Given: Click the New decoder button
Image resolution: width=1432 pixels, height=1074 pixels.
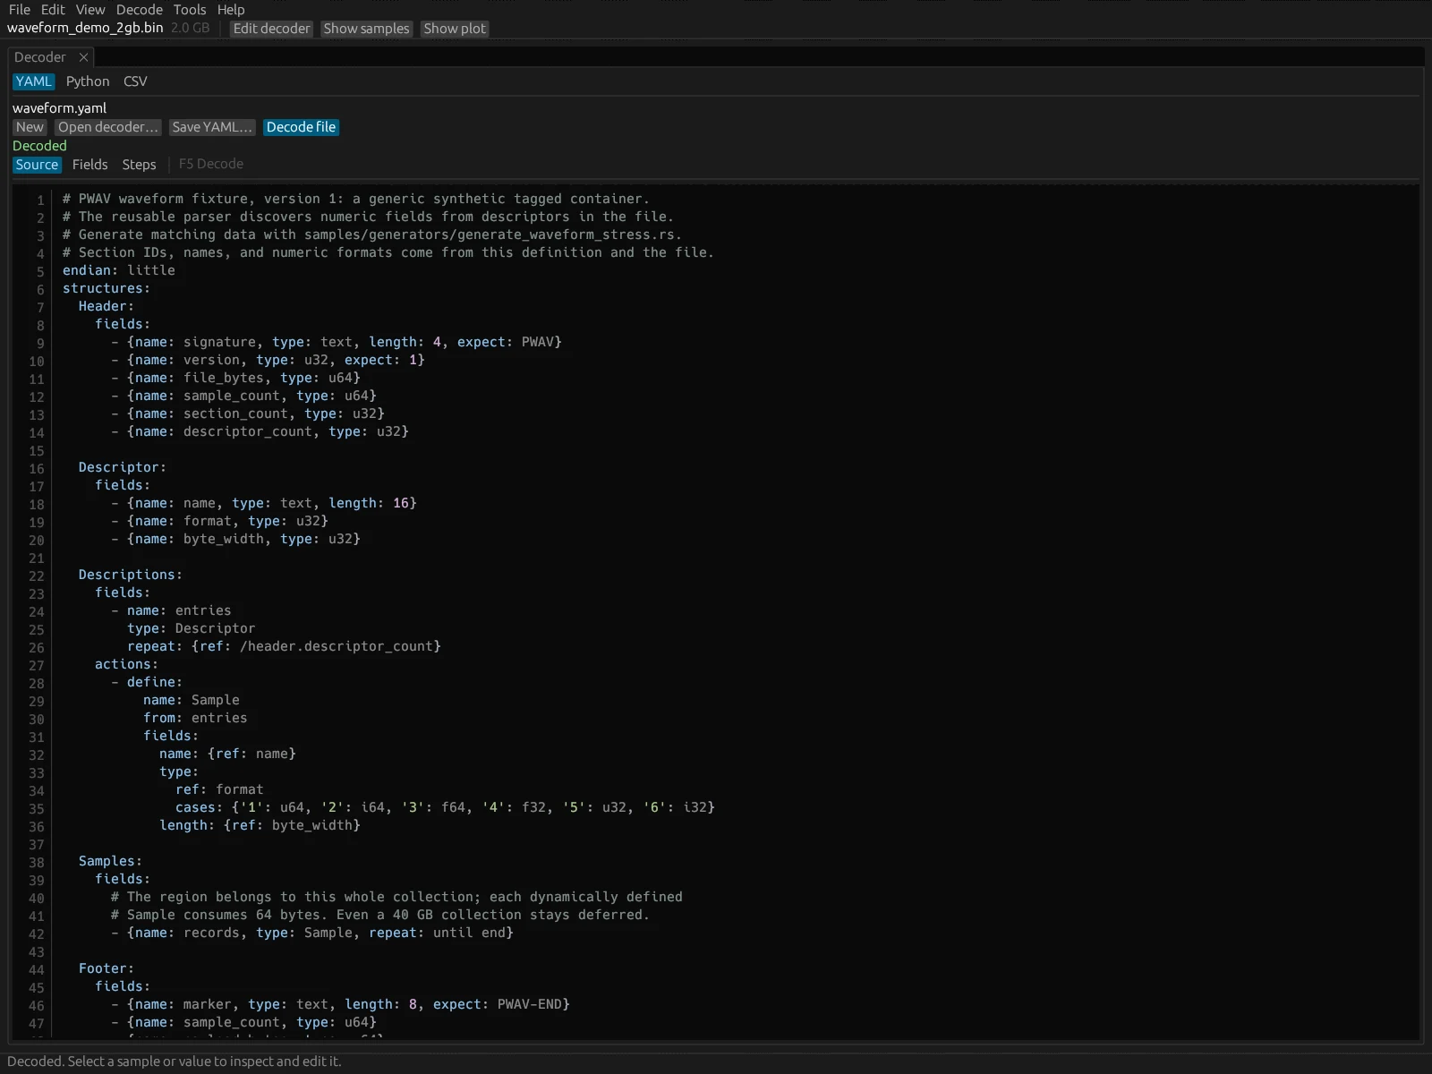Looking at the screenshot, I should point(30,127).
